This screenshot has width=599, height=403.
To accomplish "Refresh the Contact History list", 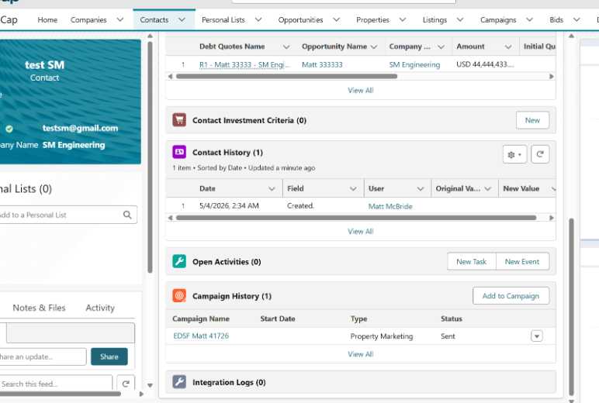I will pos(540,154).
